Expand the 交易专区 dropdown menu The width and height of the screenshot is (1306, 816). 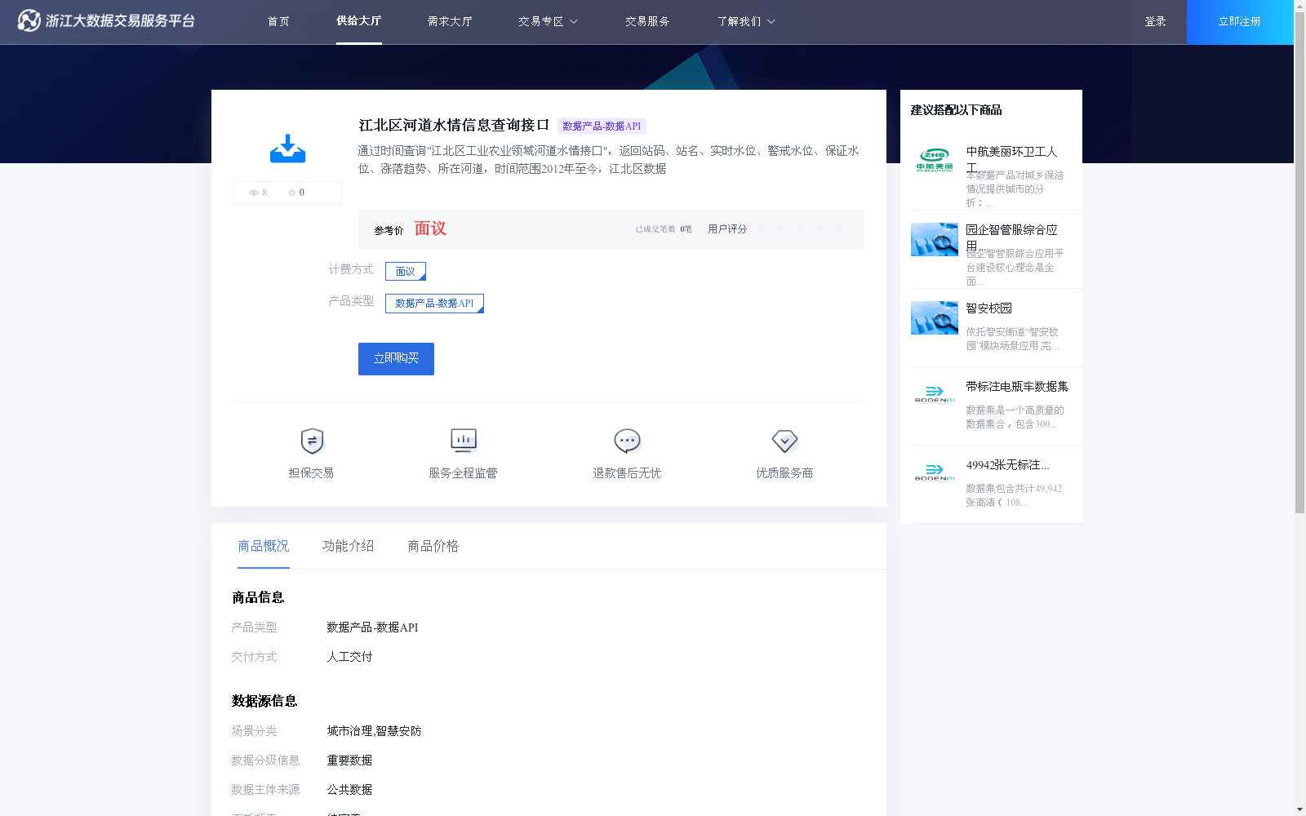pyautogui.click(x=548, y=21)
